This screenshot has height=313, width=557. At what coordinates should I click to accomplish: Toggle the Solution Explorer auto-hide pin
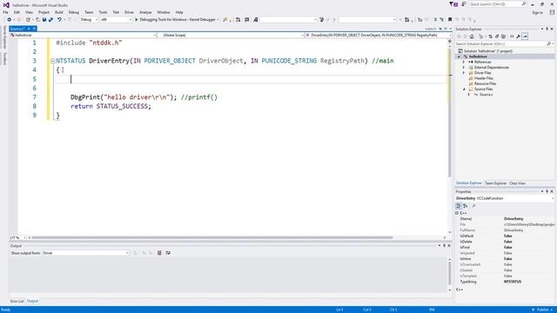tap(547, 29)
